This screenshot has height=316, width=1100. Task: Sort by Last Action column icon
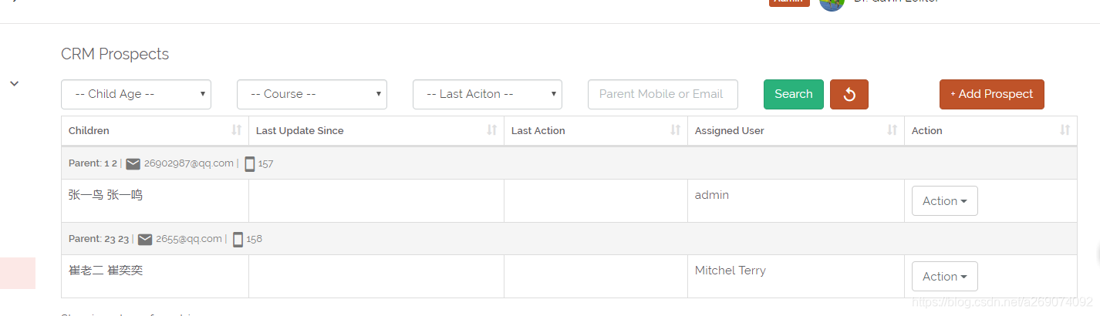[676, 130]
